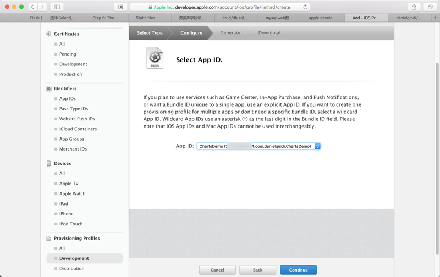Viewport: 440px width, 277px height.
Task: Go forward with Safari's forward arrow
Action: pos(42,7)
